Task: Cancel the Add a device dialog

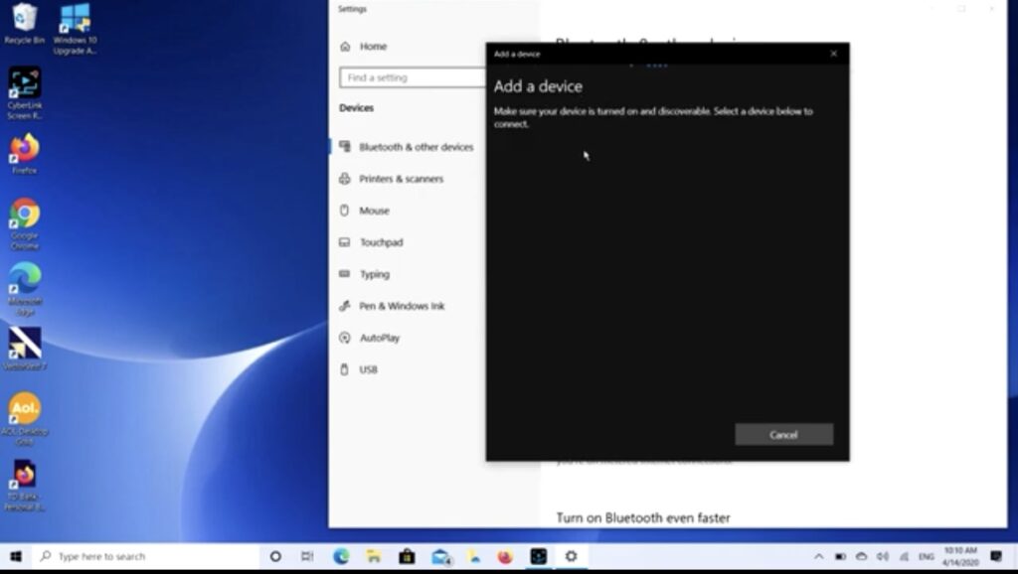Action: [783, 435]
